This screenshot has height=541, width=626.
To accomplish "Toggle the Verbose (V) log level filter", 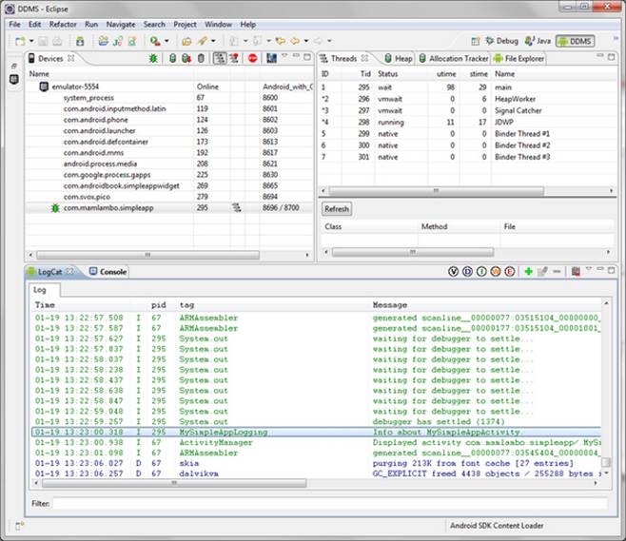I will point(454,272).
